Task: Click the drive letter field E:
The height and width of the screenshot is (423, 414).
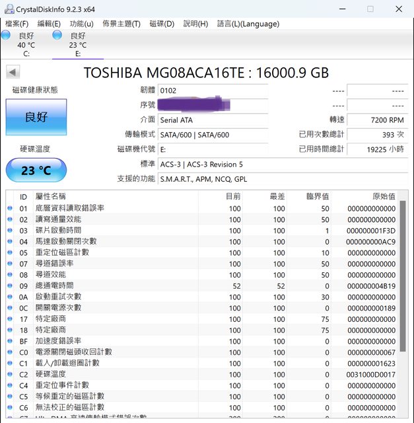Action: [213, 149]
